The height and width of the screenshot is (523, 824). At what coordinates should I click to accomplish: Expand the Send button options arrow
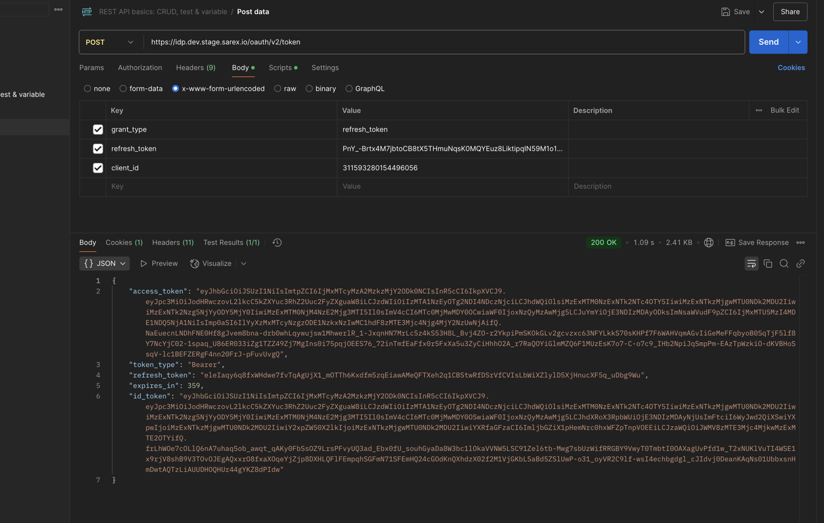click(798, 42)
